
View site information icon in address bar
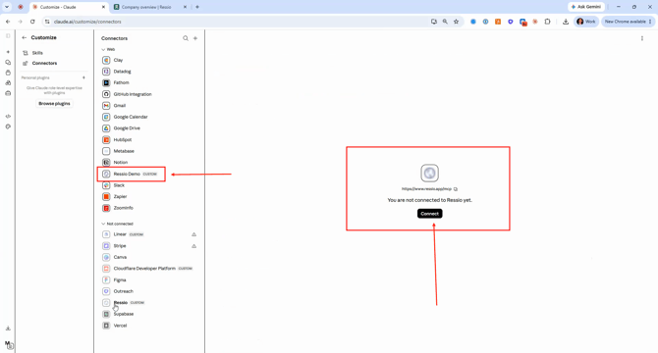[47, 22]
